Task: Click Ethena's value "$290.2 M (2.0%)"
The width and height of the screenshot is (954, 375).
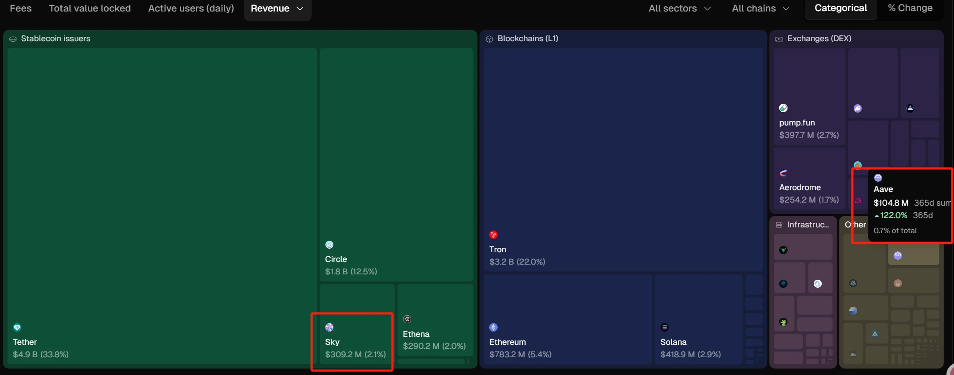Action: click(434, 346)
